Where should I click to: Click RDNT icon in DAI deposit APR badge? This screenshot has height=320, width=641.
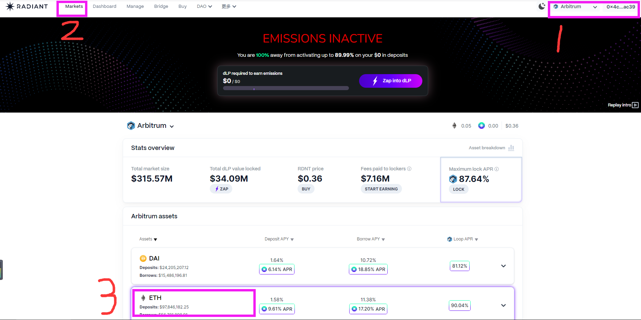(264, 269)
